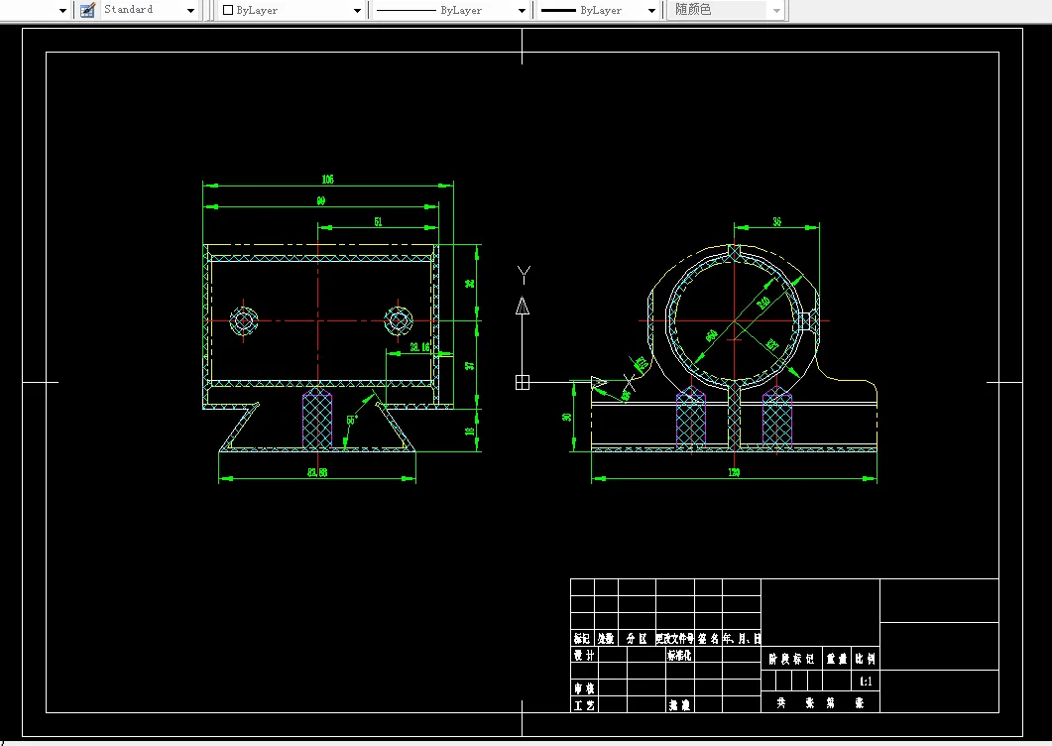Click the 工艺 cell in title block
The height and width of the screenshot is (746, 1052).
[x=584, y=705]
